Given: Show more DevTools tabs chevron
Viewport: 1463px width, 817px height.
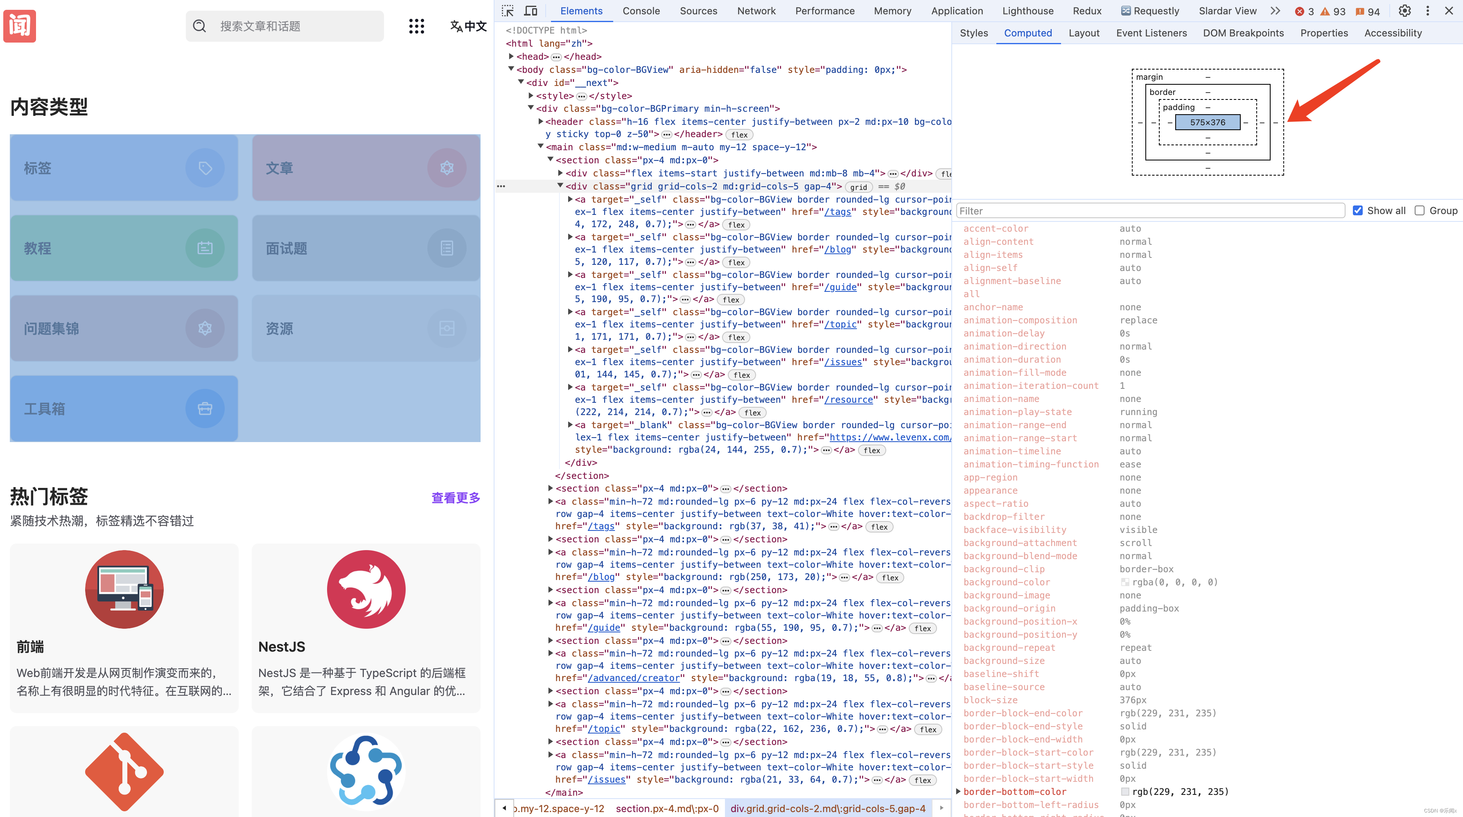Looking at the screenshot, I should (x=1276, y=11).
